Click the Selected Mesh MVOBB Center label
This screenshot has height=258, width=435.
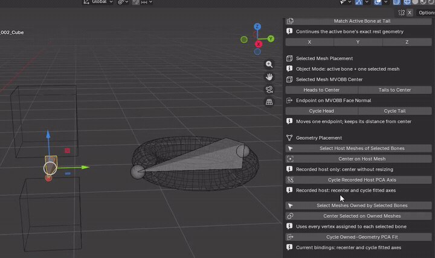[329, 80]
